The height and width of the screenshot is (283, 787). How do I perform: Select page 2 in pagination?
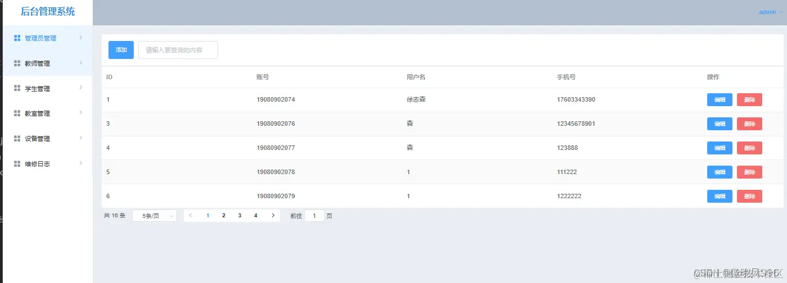[x=224, y=216]
